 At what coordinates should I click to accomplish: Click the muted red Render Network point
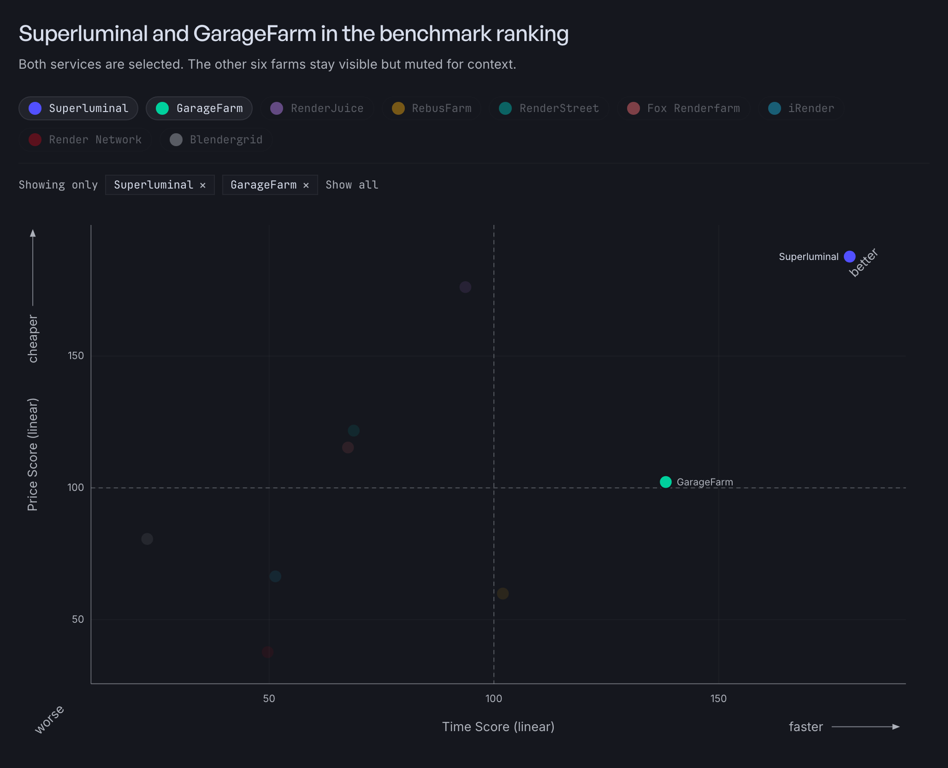[x=267, y=652]
